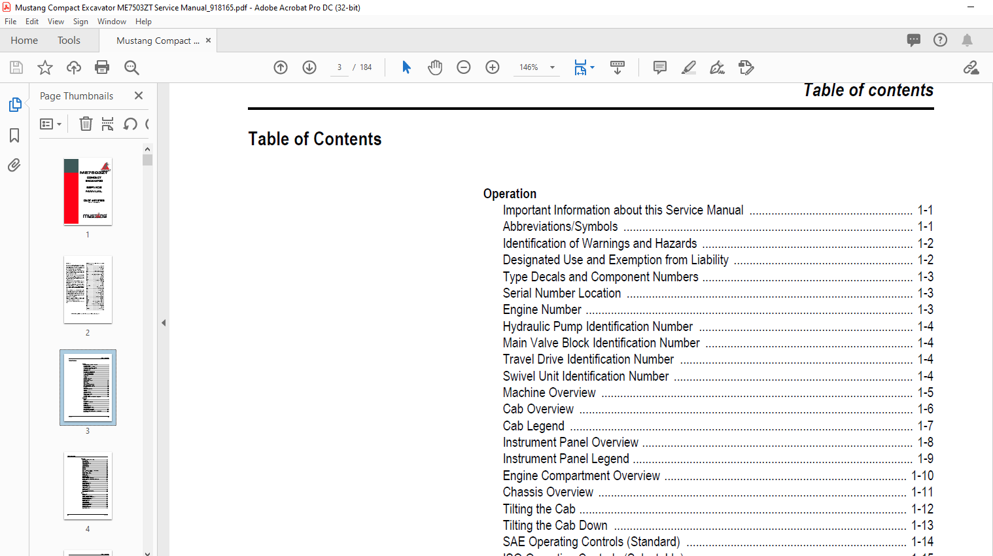The image size is (993, 556).
Task: Open the Fill and Sign tool
Action: coord(718,67)
